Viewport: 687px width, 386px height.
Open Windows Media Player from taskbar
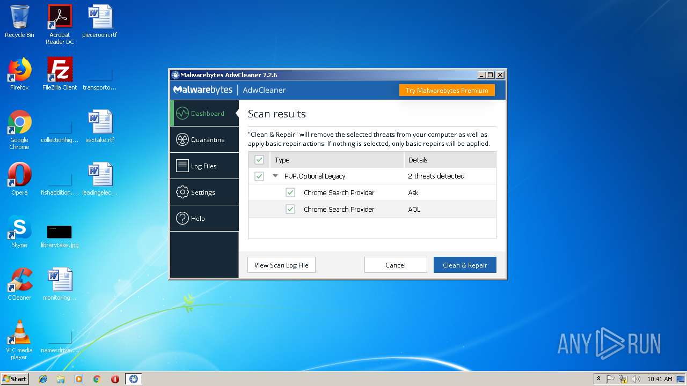point(79,379)
